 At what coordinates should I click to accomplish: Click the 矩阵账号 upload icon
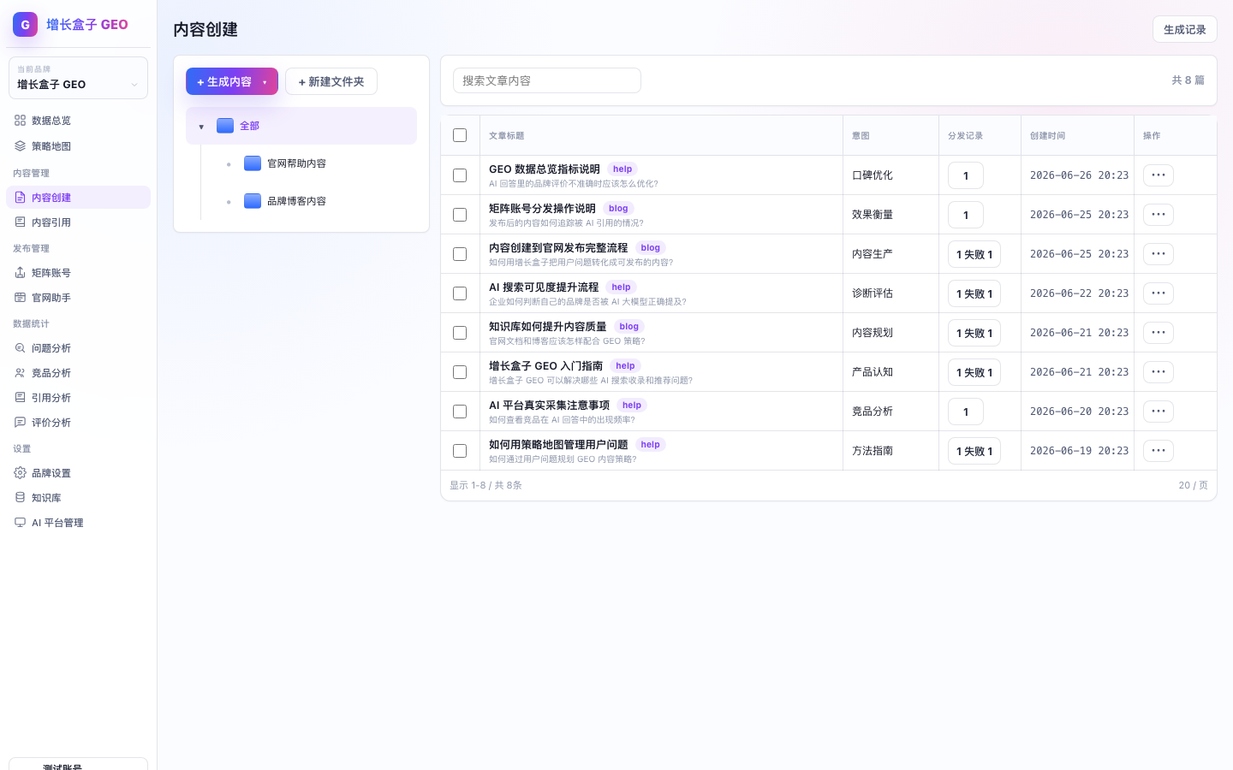(20, 273)
